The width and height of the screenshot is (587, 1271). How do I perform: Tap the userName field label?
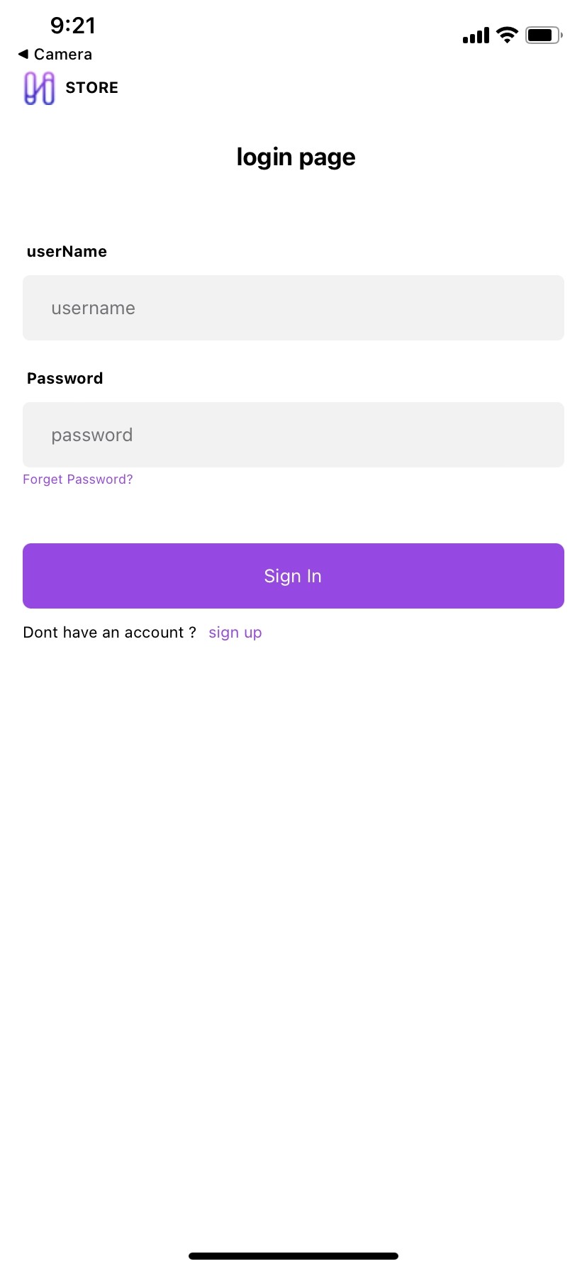tap(67, 251)
